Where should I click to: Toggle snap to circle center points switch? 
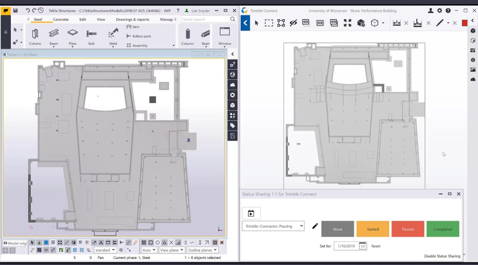tap(157, 242)
